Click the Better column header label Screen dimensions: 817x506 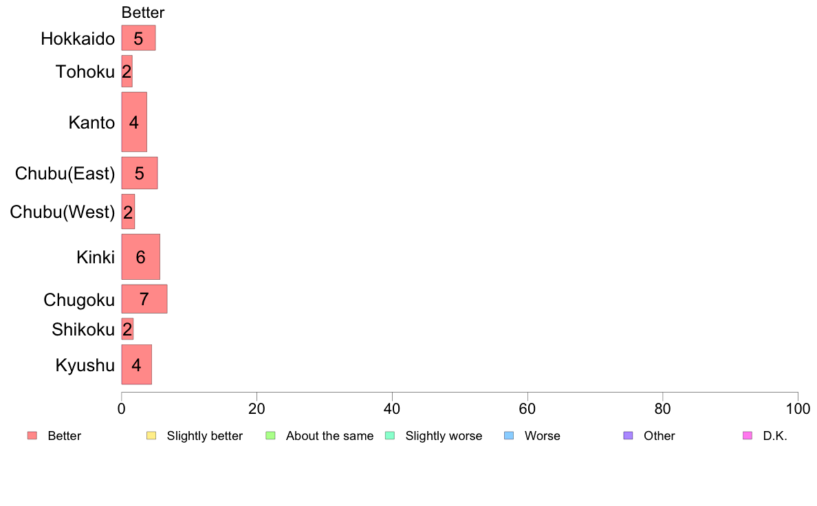pos(143,12)
